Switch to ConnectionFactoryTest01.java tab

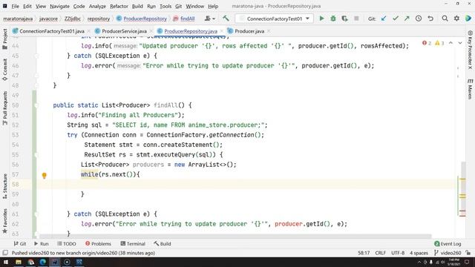(x=51, y=31)
